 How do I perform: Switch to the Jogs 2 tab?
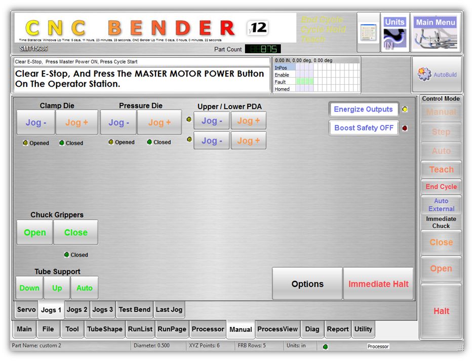click(x=77, y=310)
